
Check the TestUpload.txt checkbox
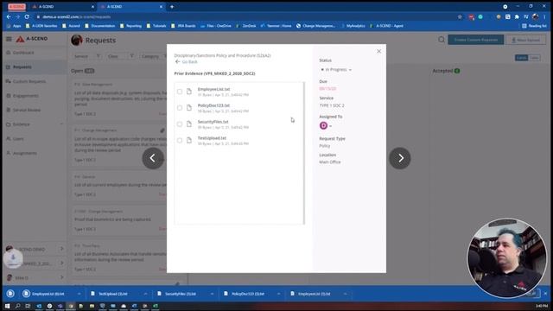coord(180,140)
